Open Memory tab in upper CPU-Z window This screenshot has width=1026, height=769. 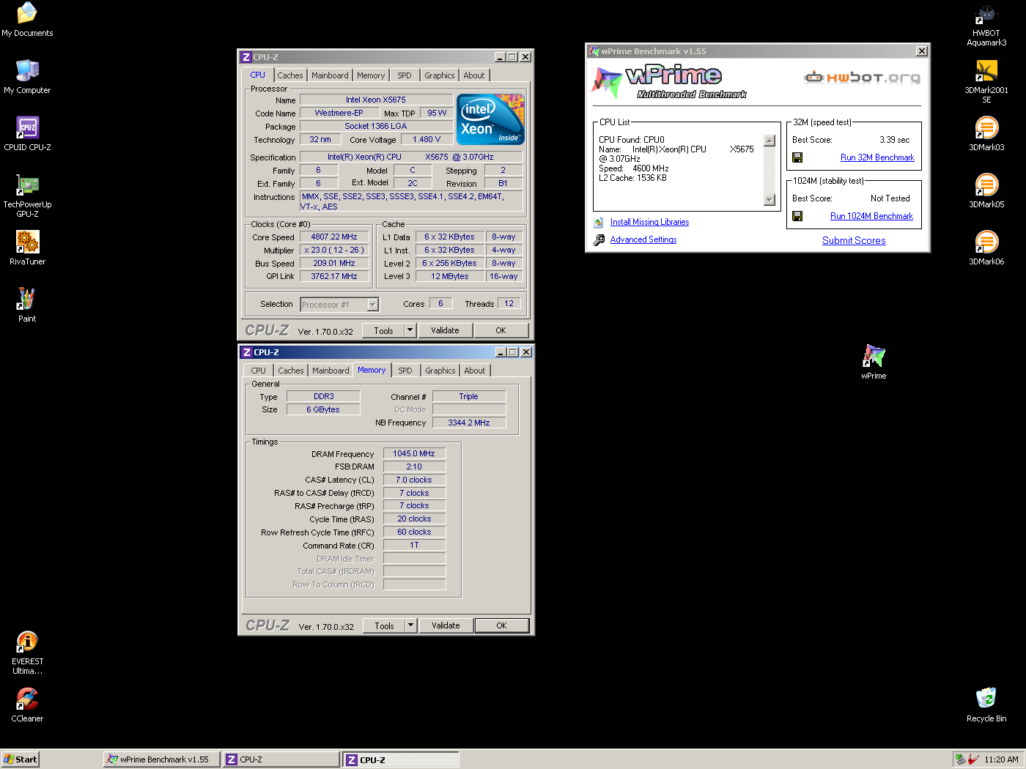371,75
